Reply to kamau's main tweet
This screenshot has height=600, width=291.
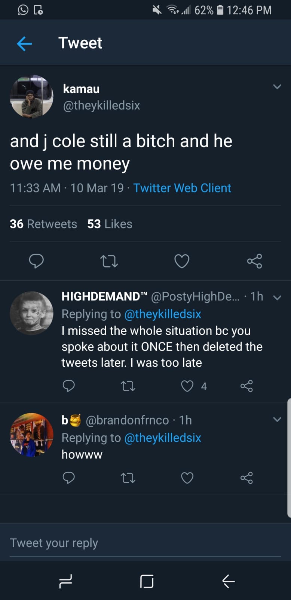pos(36,261)
